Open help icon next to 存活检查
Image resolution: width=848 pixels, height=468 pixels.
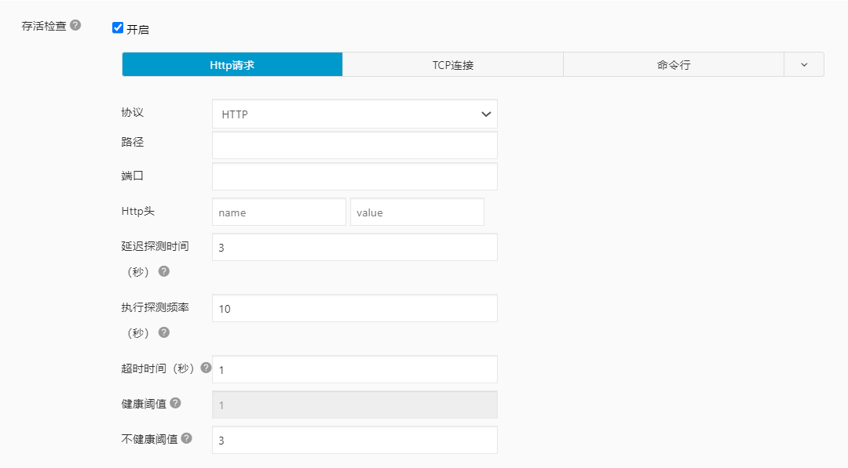75,25
